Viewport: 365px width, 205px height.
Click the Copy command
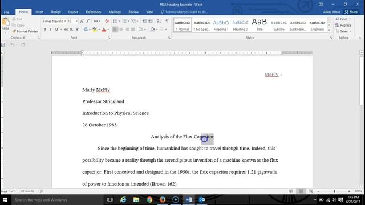[x=18, y=25]
